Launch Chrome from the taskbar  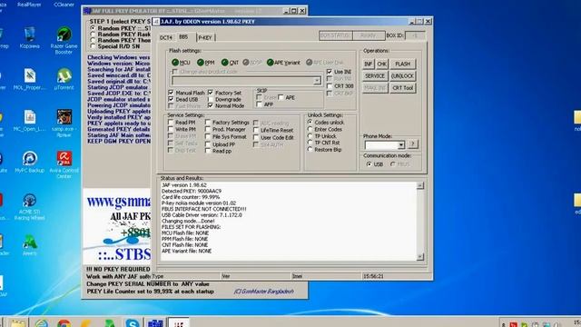click(x=64, y=323)
